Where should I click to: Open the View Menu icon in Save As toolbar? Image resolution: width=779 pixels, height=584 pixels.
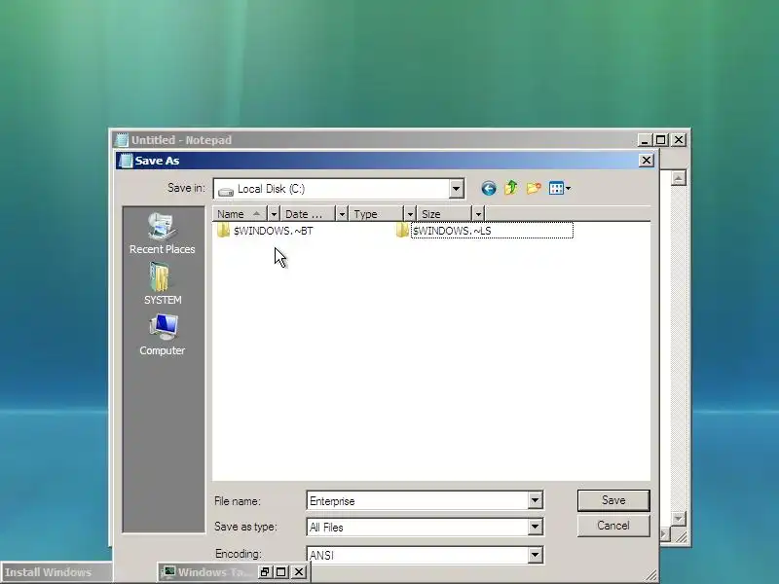(559, 188)
